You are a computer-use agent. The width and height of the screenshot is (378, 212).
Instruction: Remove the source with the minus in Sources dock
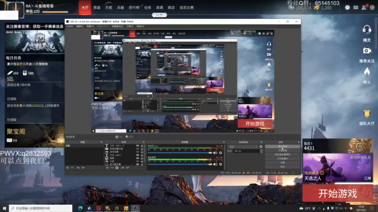pyautogui.click(x=112, y=168)
